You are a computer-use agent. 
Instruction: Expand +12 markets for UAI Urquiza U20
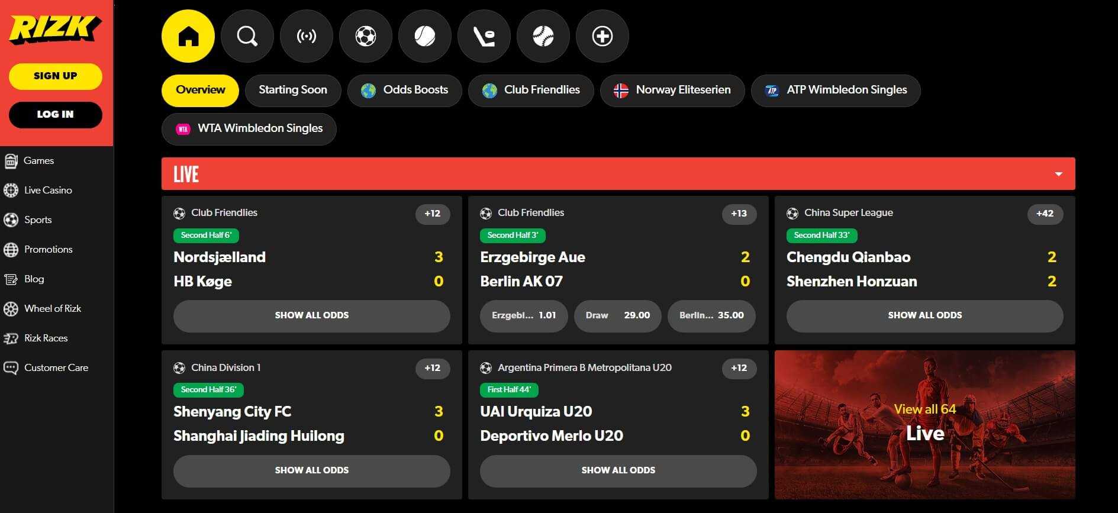[x=739, y=368]
